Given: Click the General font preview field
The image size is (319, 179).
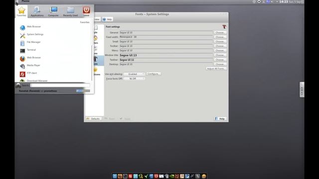Looking at the screenshot, I should 166,32.
